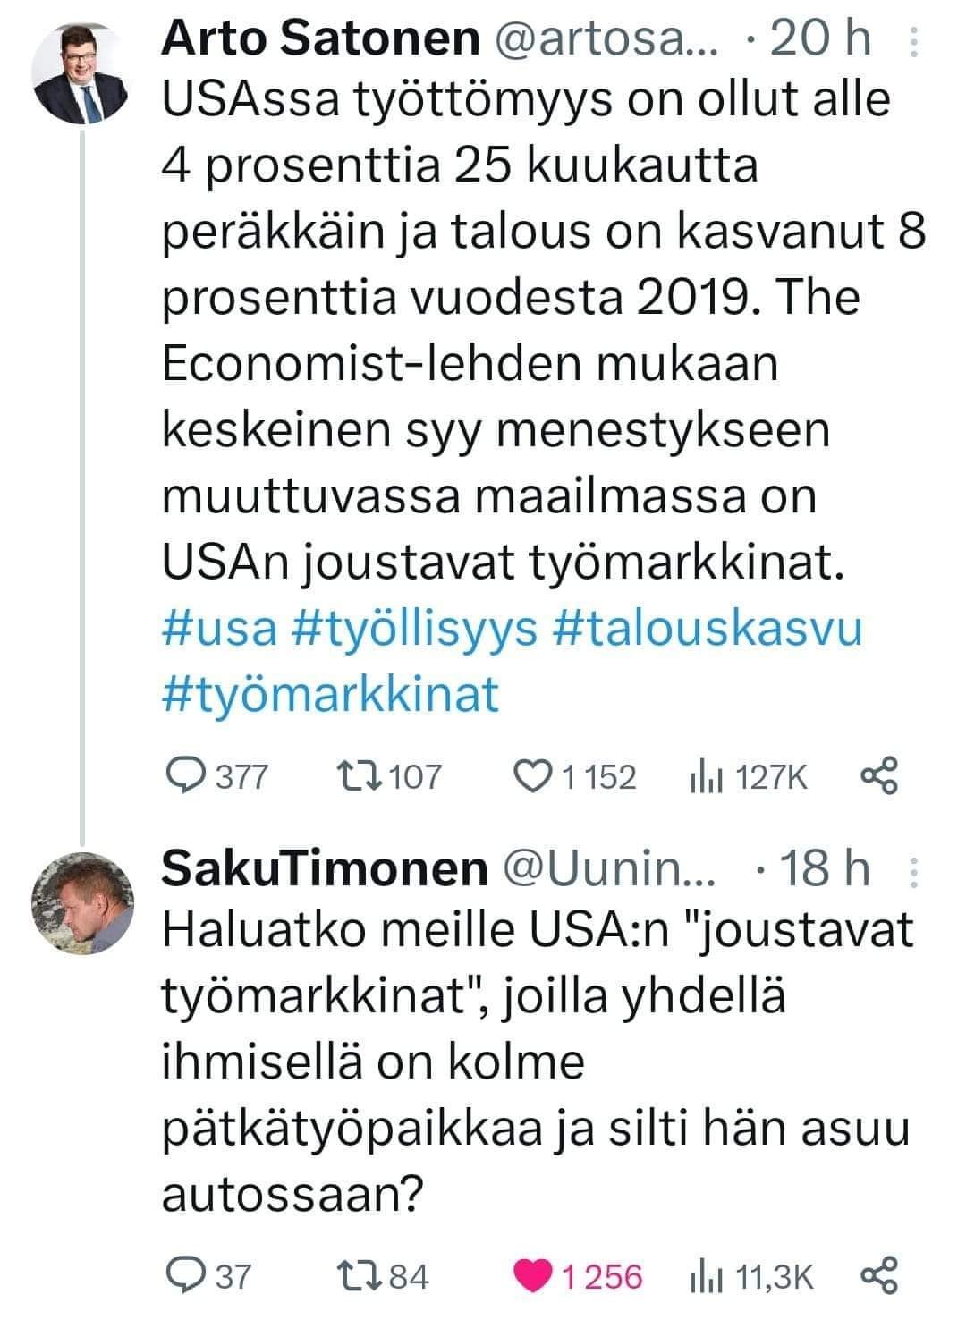966x1320 pixels.
Task: Reply to Arto Satonen's tweet
Action: click(186, 776)
